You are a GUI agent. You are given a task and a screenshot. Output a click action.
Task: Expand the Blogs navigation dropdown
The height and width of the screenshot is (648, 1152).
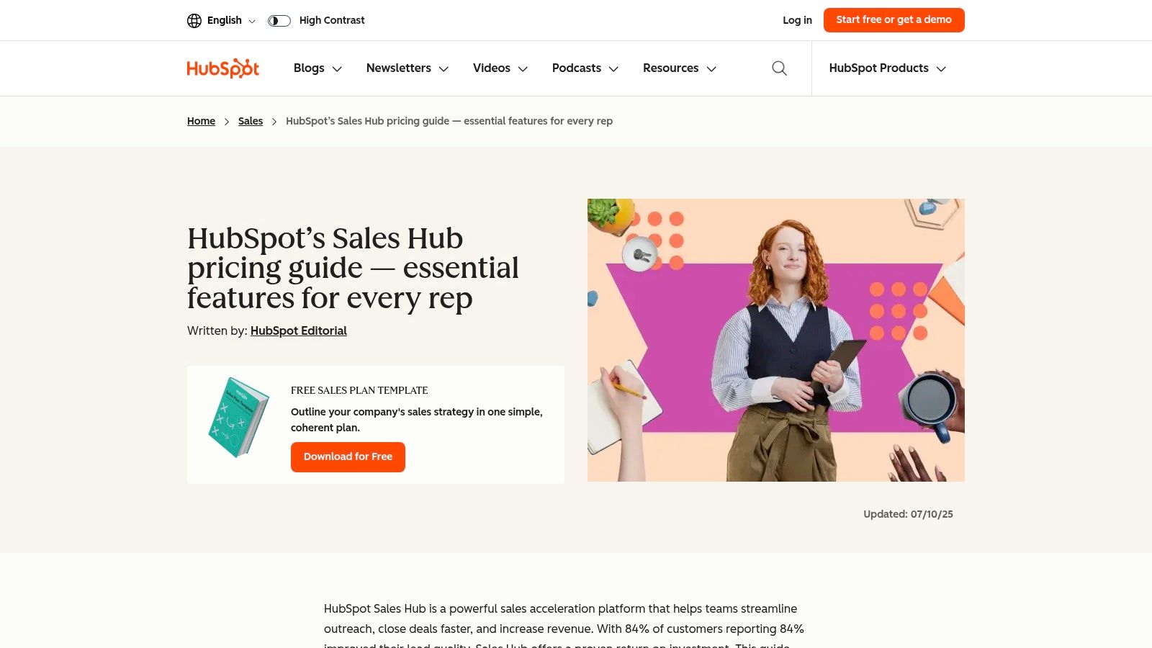317,68
